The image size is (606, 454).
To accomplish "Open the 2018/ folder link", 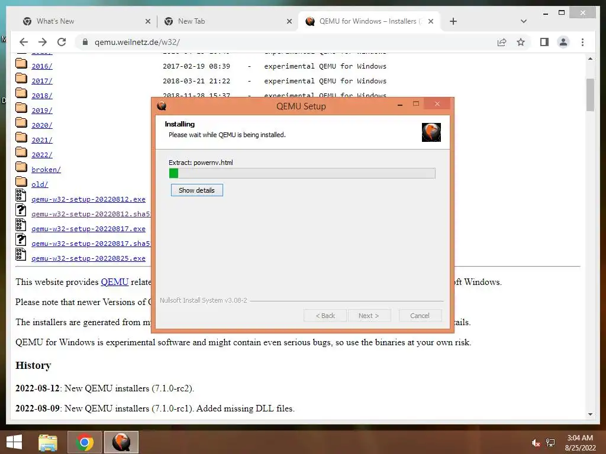I will (42, 96).
